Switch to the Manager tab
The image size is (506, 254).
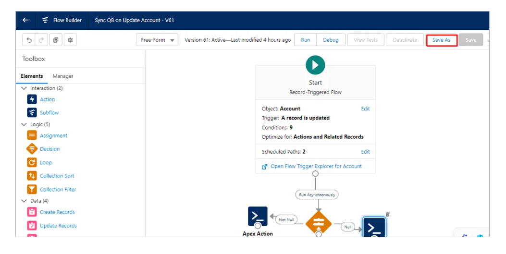point(63,76)
